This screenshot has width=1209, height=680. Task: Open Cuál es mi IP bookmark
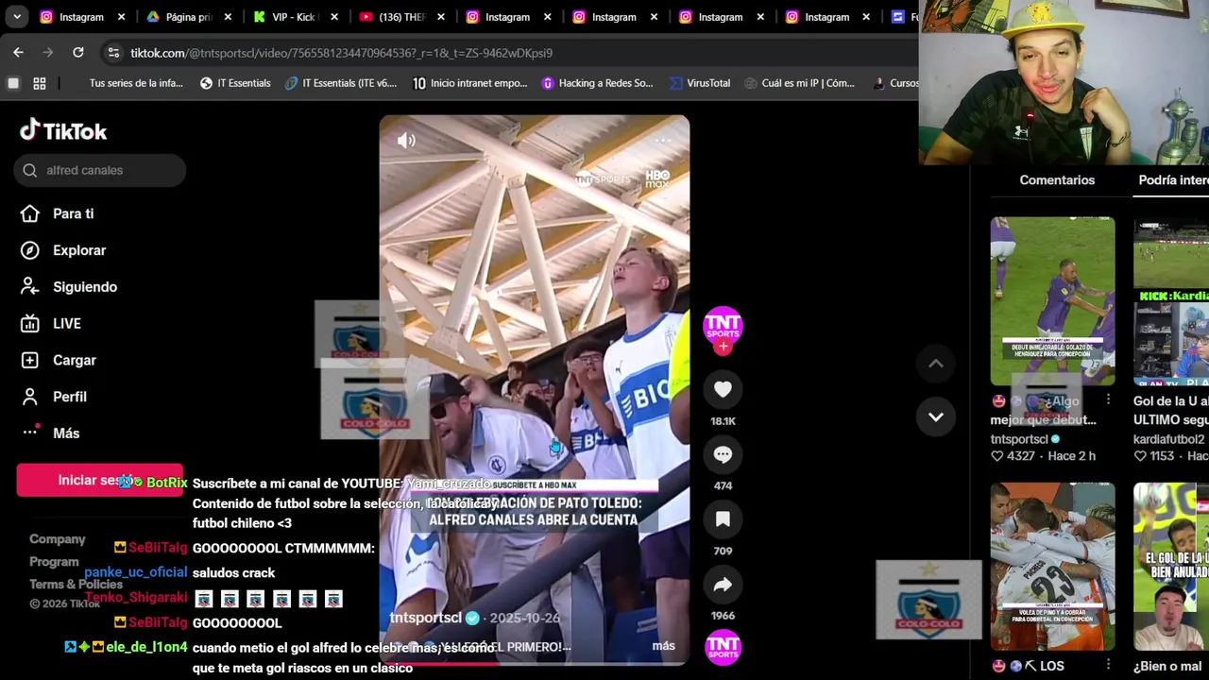coord(799,83)
